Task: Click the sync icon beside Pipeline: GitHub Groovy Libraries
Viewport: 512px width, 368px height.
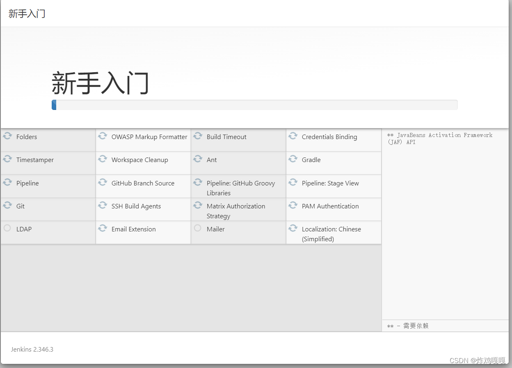Action: 198,182
